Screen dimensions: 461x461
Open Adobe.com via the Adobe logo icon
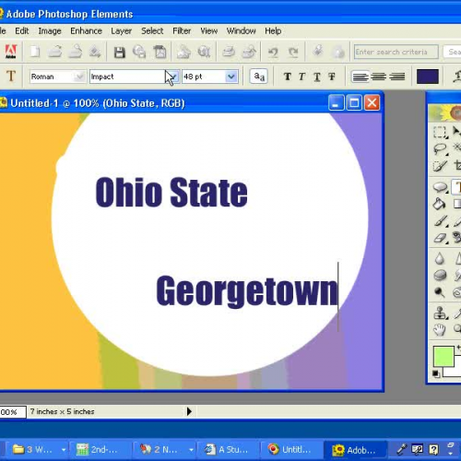pyautogui.click(x=11, y=52)
